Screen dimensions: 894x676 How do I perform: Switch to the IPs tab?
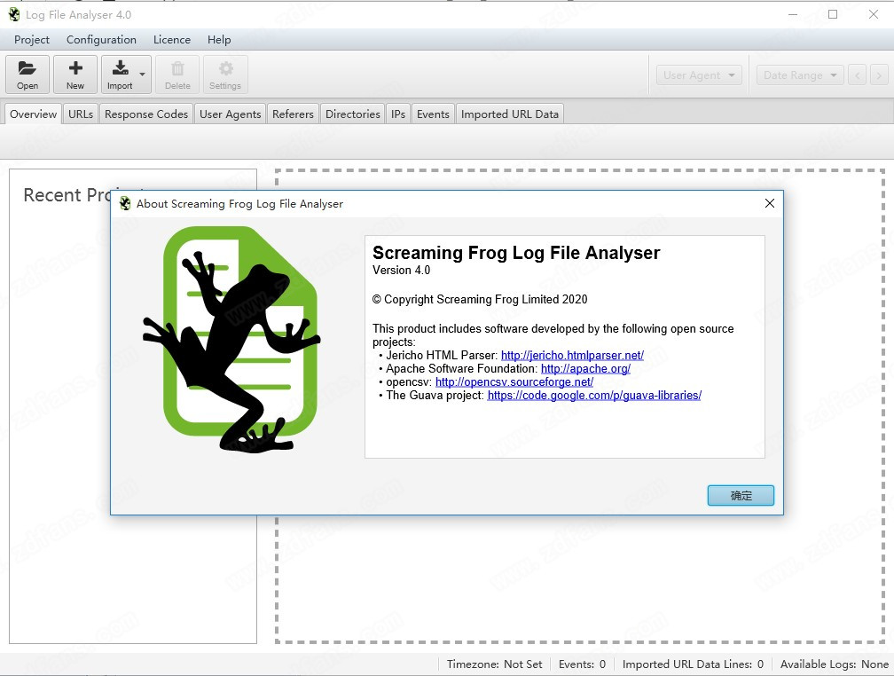pyautogui.click(x=398, y=114)
